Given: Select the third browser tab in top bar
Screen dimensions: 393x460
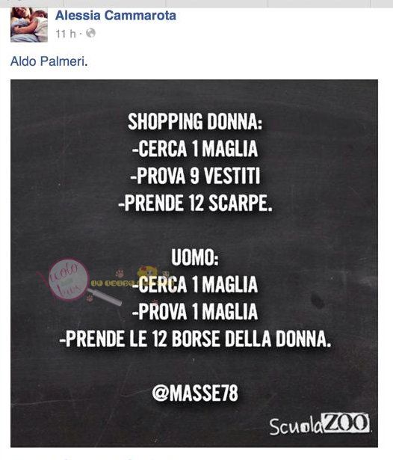Looking at the screenshot, I should point(217,3).
